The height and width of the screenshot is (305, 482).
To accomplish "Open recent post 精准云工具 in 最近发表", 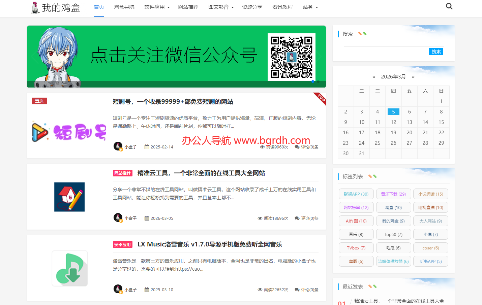I will [x=399, y=301].
